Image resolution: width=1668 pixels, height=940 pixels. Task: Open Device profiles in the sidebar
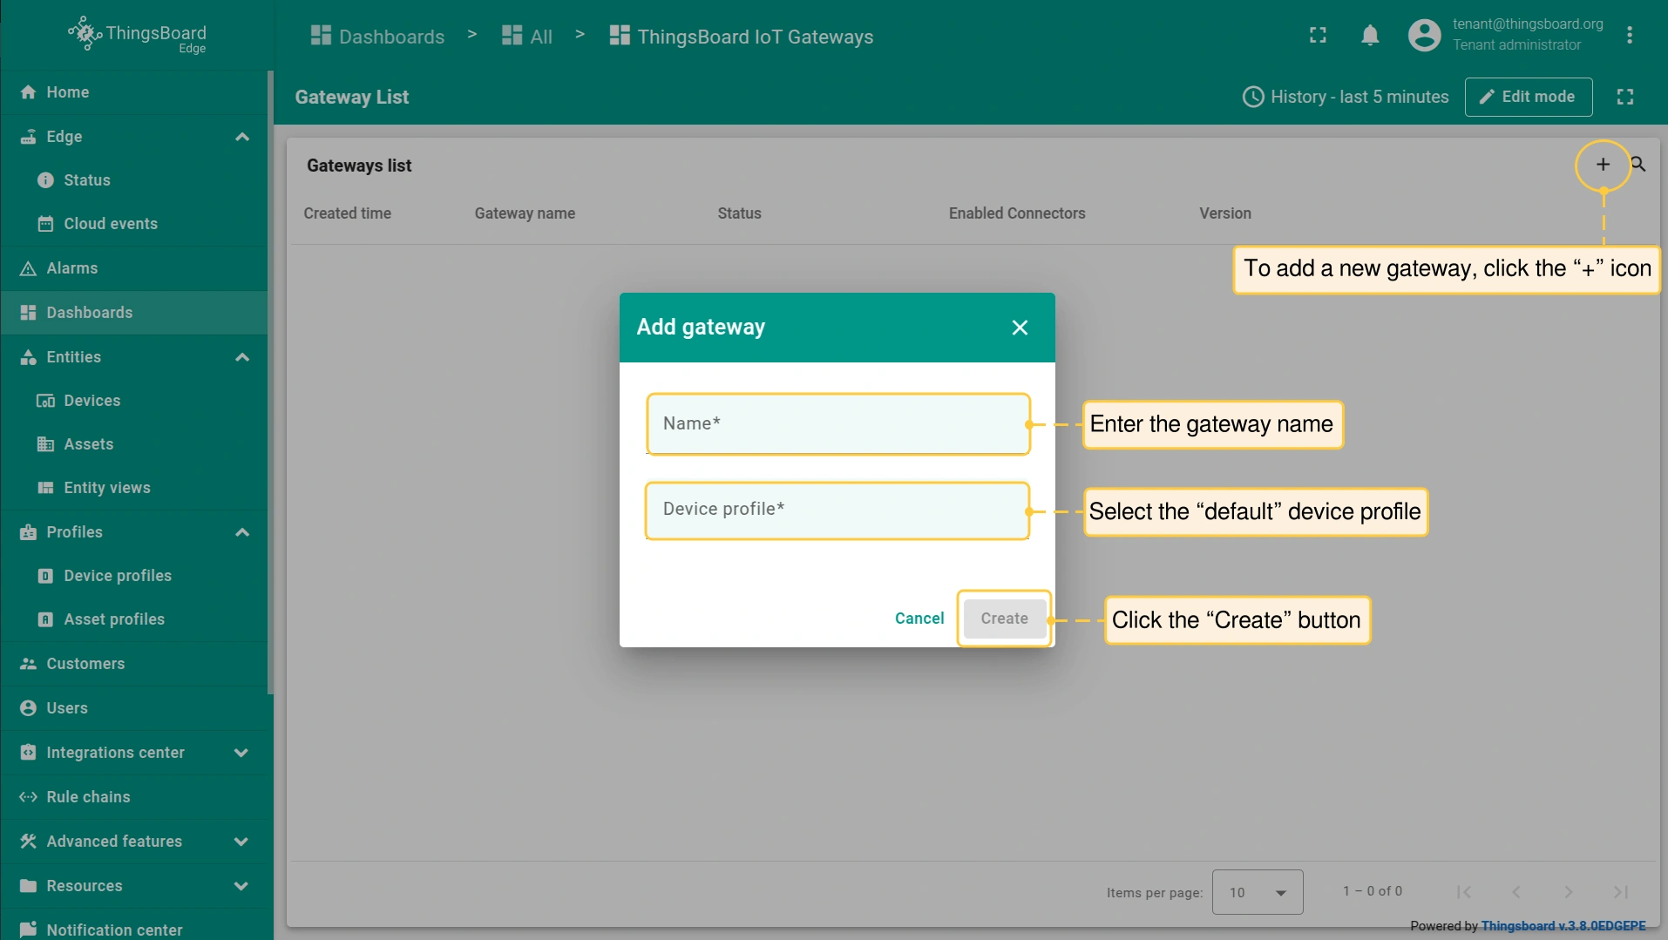point(118,576)
